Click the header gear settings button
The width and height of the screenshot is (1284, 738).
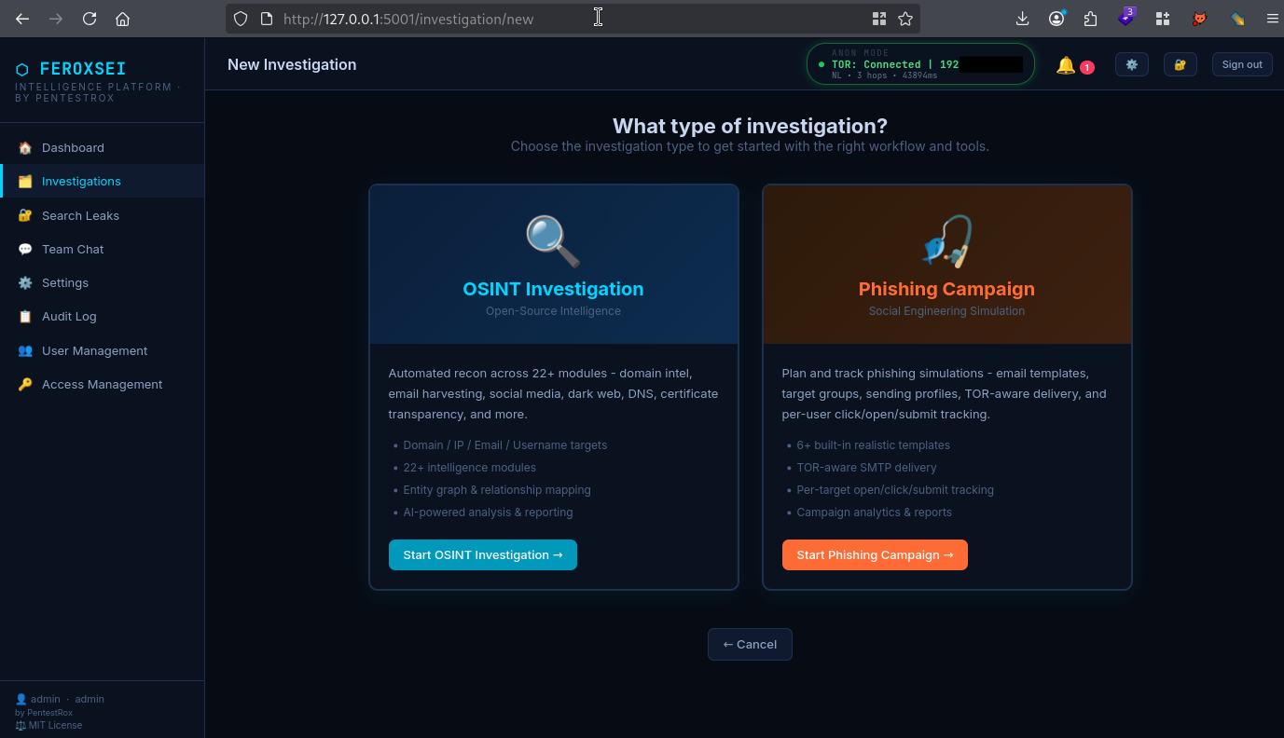point(1132,64)
